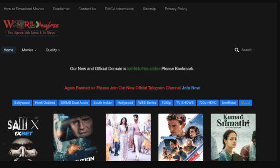Visit the Contact Us page

87,9
